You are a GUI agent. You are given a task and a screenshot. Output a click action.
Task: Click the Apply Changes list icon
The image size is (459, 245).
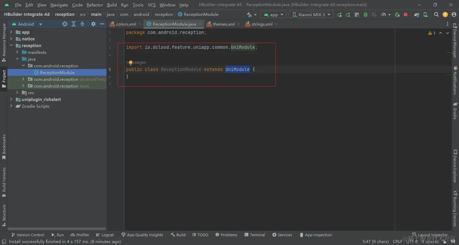[357, 14]
